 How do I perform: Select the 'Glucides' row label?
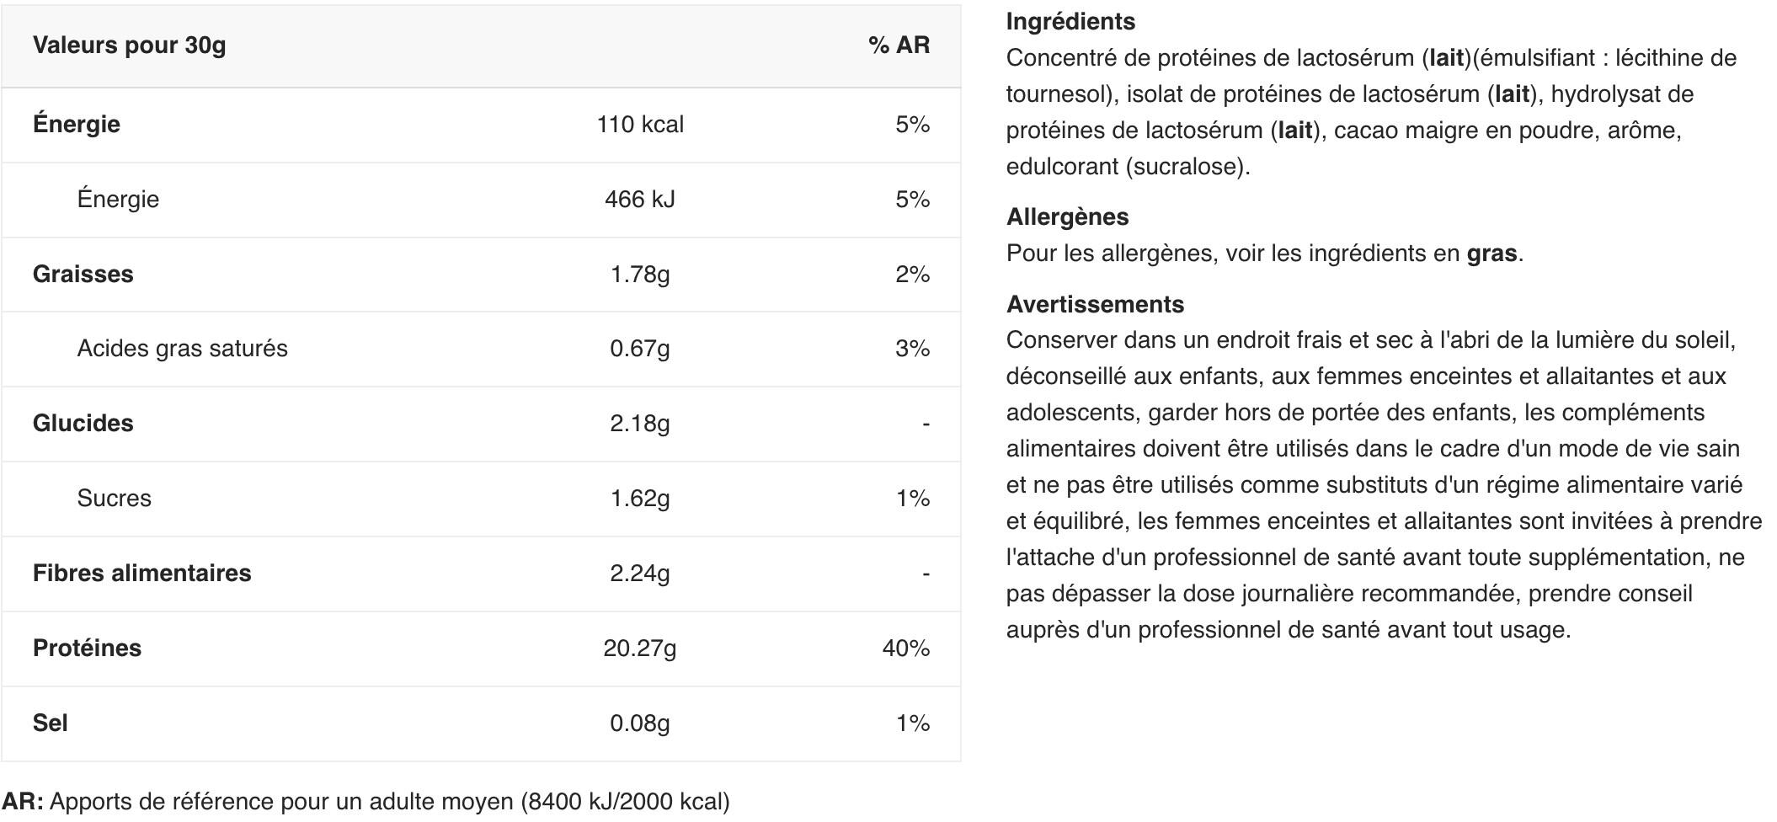click(83, 424)
